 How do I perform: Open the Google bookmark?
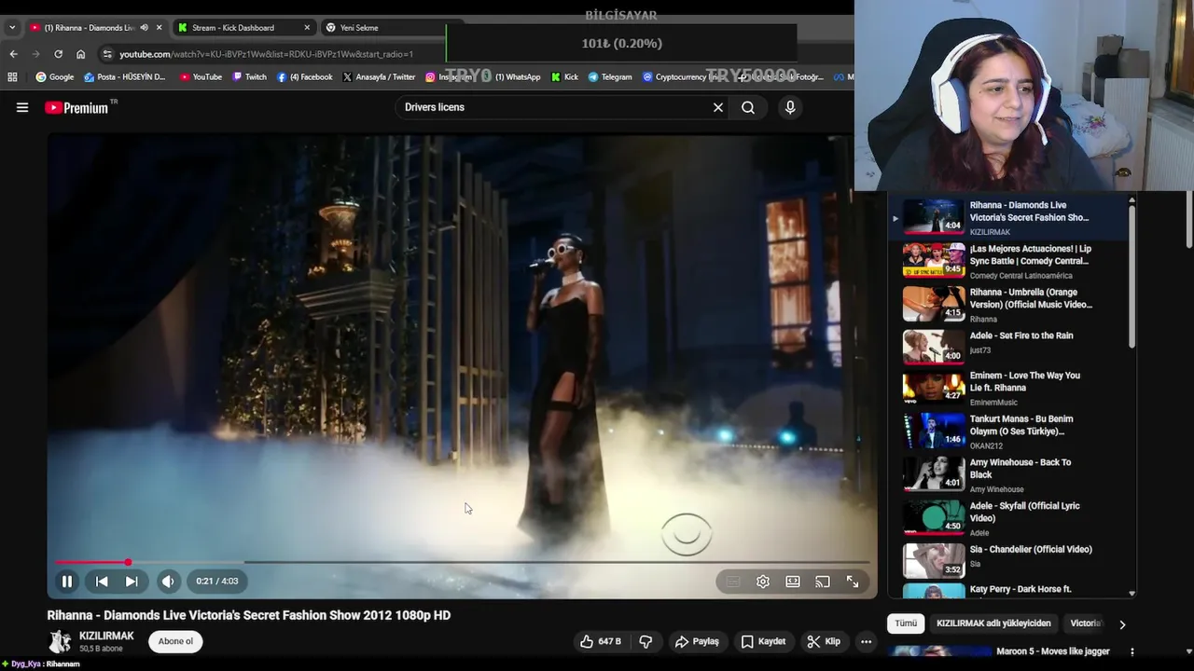[55, 77]
